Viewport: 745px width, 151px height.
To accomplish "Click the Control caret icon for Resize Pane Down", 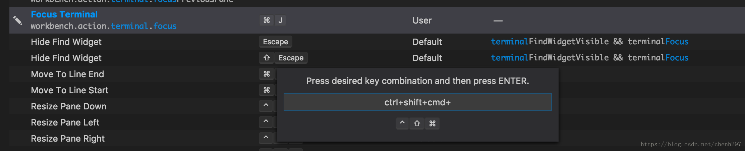I will coord(266,106).
